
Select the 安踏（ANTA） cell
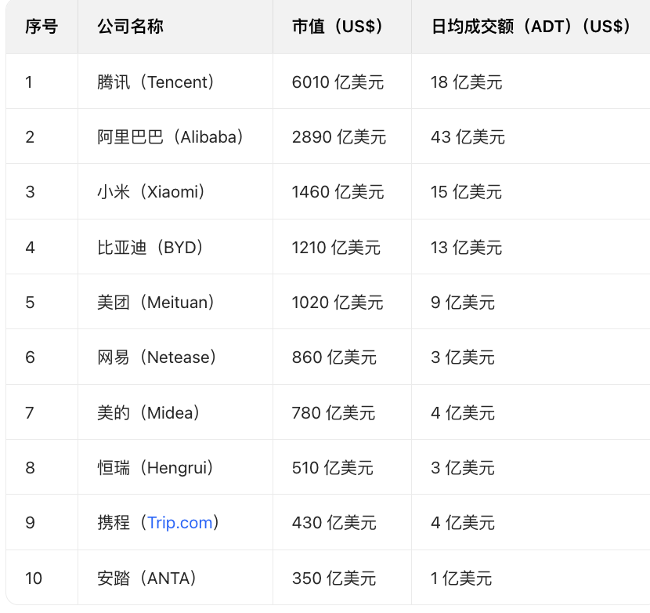[146, 579]
